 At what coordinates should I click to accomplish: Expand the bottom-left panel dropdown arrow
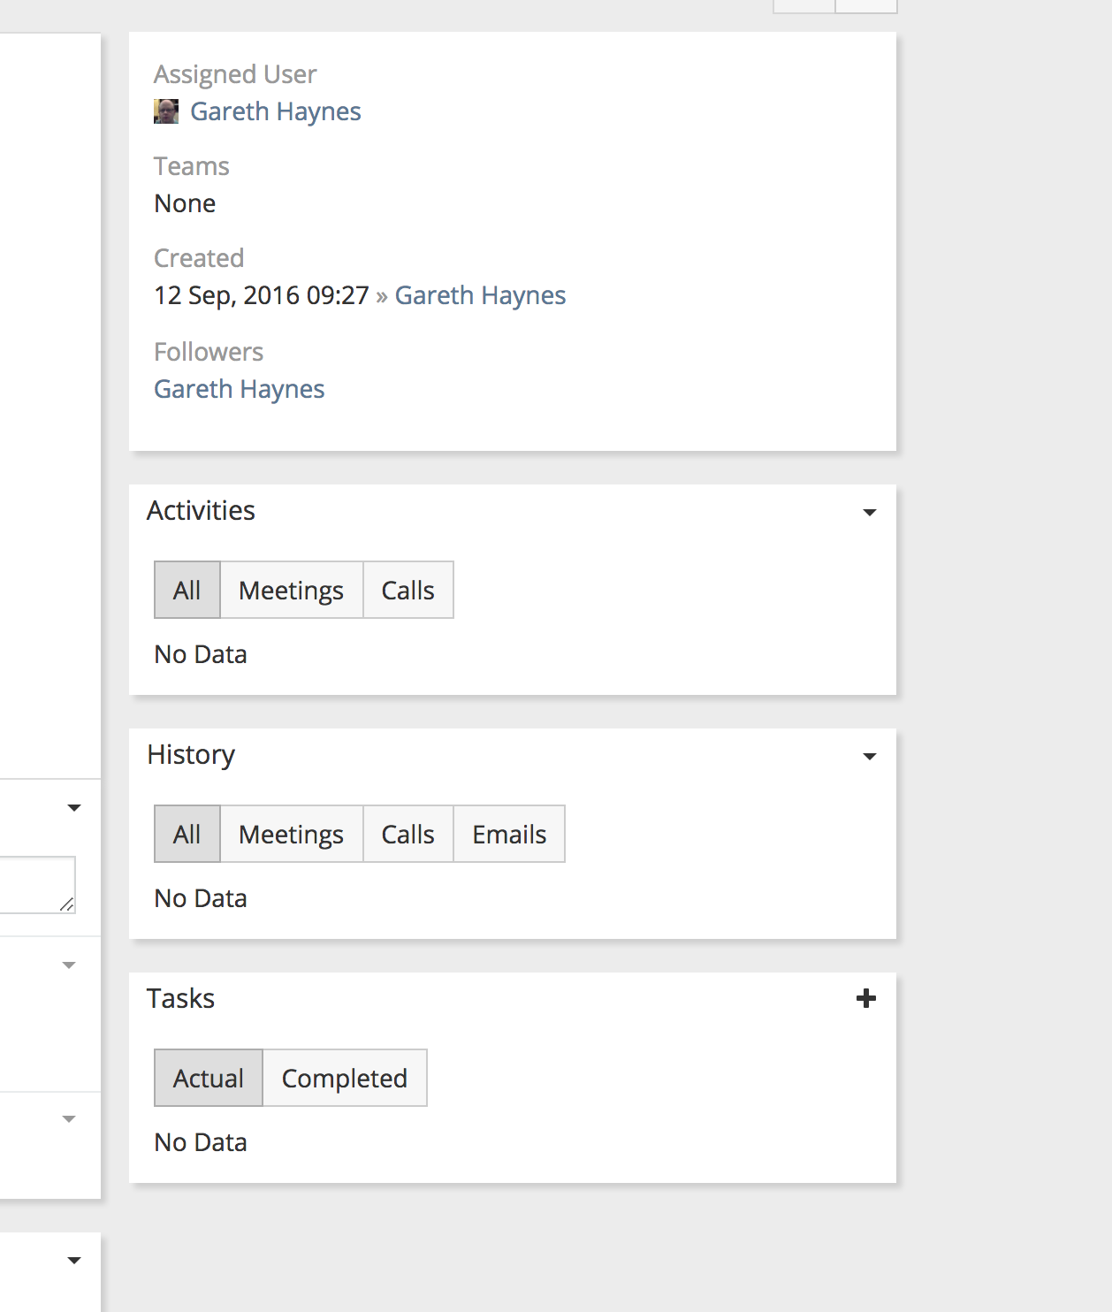coord(74,1261)
